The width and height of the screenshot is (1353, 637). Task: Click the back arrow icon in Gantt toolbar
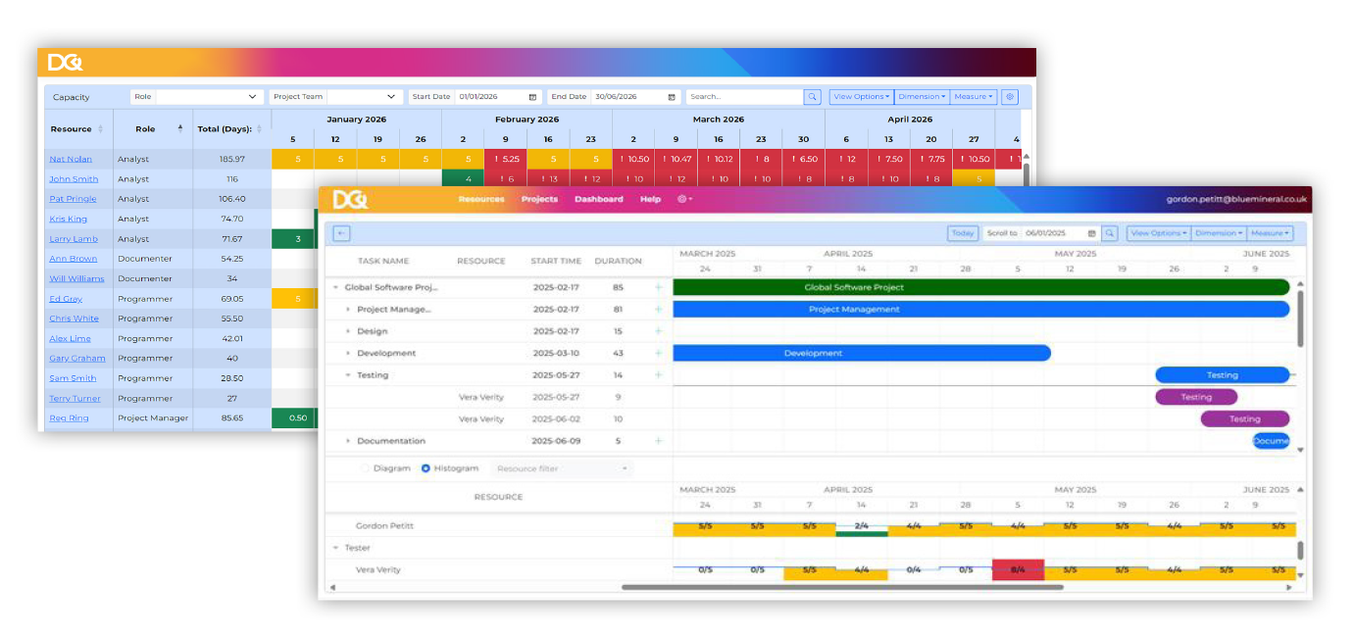coord(342,233)
